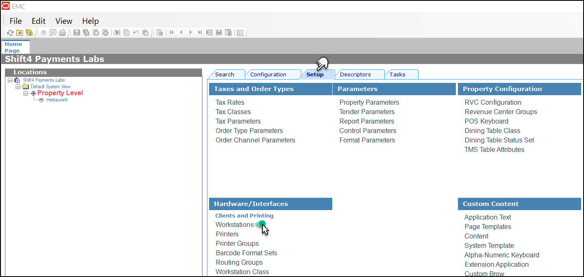The width and height of the screenshot is (584, 277).
Task: Click the Save floppy disk icon
Action: (77, 33)
